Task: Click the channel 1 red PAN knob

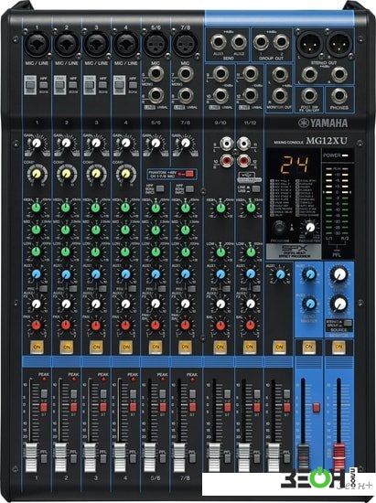Action: coord(37,326)
